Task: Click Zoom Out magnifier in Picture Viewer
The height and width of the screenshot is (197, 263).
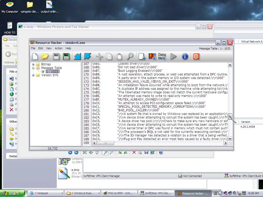Action: tap(111, 152)
